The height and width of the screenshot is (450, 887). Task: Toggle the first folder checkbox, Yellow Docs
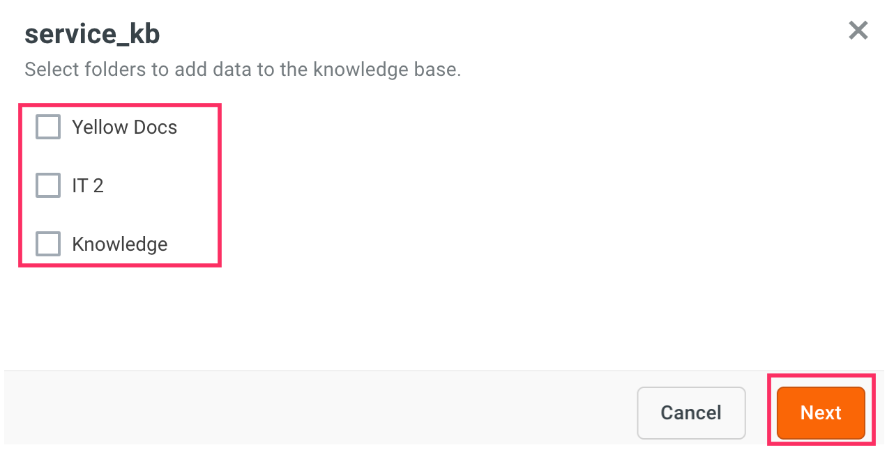pos(48,127)
